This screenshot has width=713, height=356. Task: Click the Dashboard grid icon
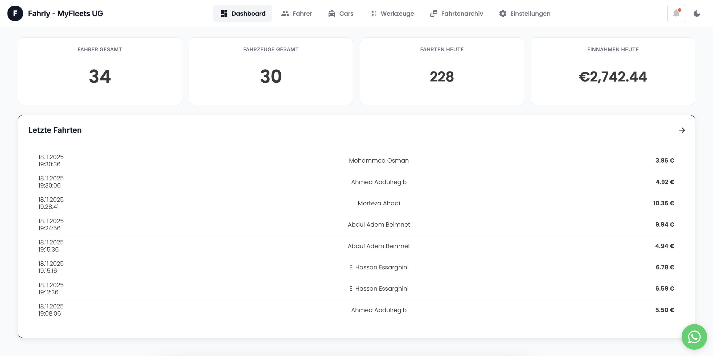(x=224, y=13)
